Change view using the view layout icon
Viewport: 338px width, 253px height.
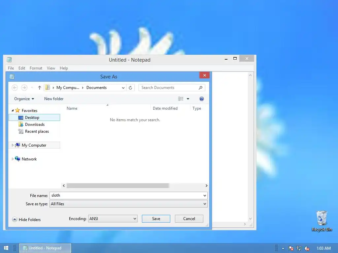(181, 99)
